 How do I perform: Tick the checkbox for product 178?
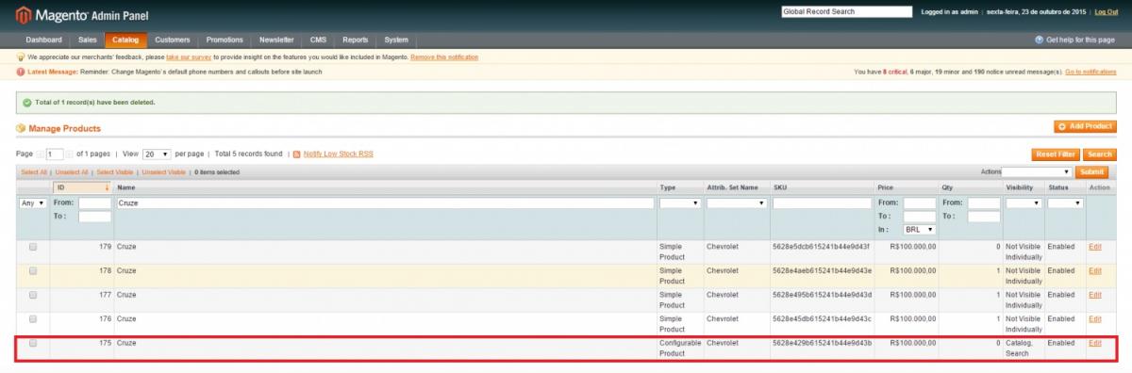pos(33,270)
